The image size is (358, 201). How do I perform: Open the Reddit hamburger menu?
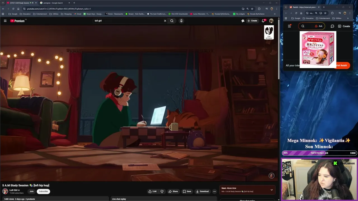[289, 26]
